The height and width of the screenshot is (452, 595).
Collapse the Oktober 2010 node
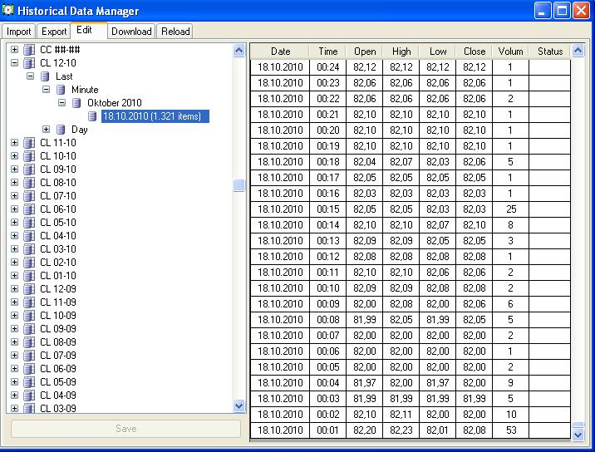[61, 103]
